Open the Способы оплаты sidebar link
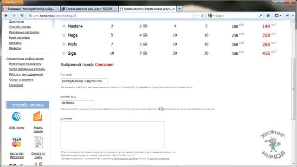 (x=20, y=27)
